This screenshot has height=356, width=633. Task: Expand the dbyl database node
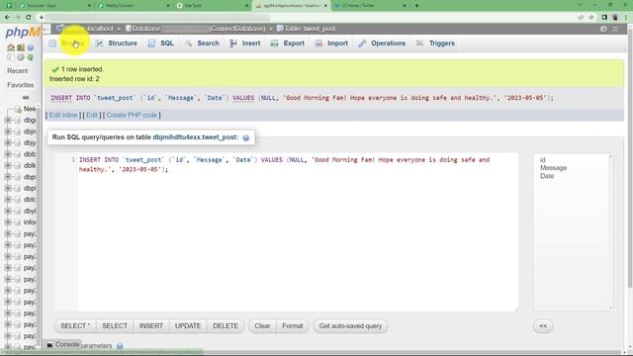point(8,211)
